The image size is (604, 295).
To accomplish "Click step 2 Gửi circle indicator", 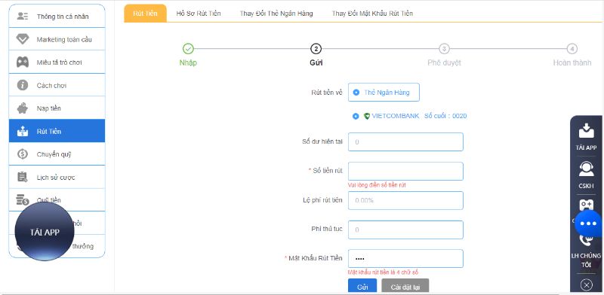I will [316, 49].
